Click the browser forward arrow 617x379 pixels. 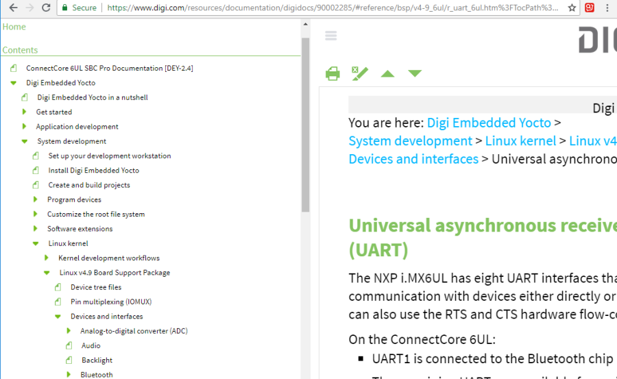point(29,8)
